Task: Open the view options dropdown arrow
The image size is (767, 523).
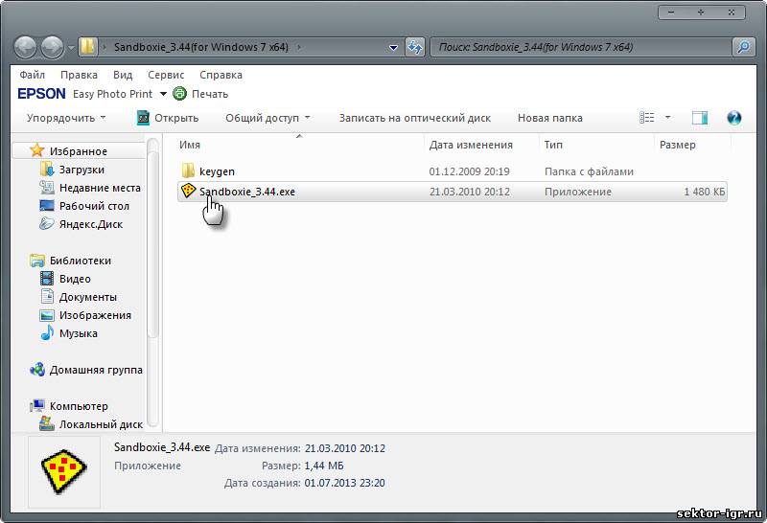Action: (x=667, y=117)
